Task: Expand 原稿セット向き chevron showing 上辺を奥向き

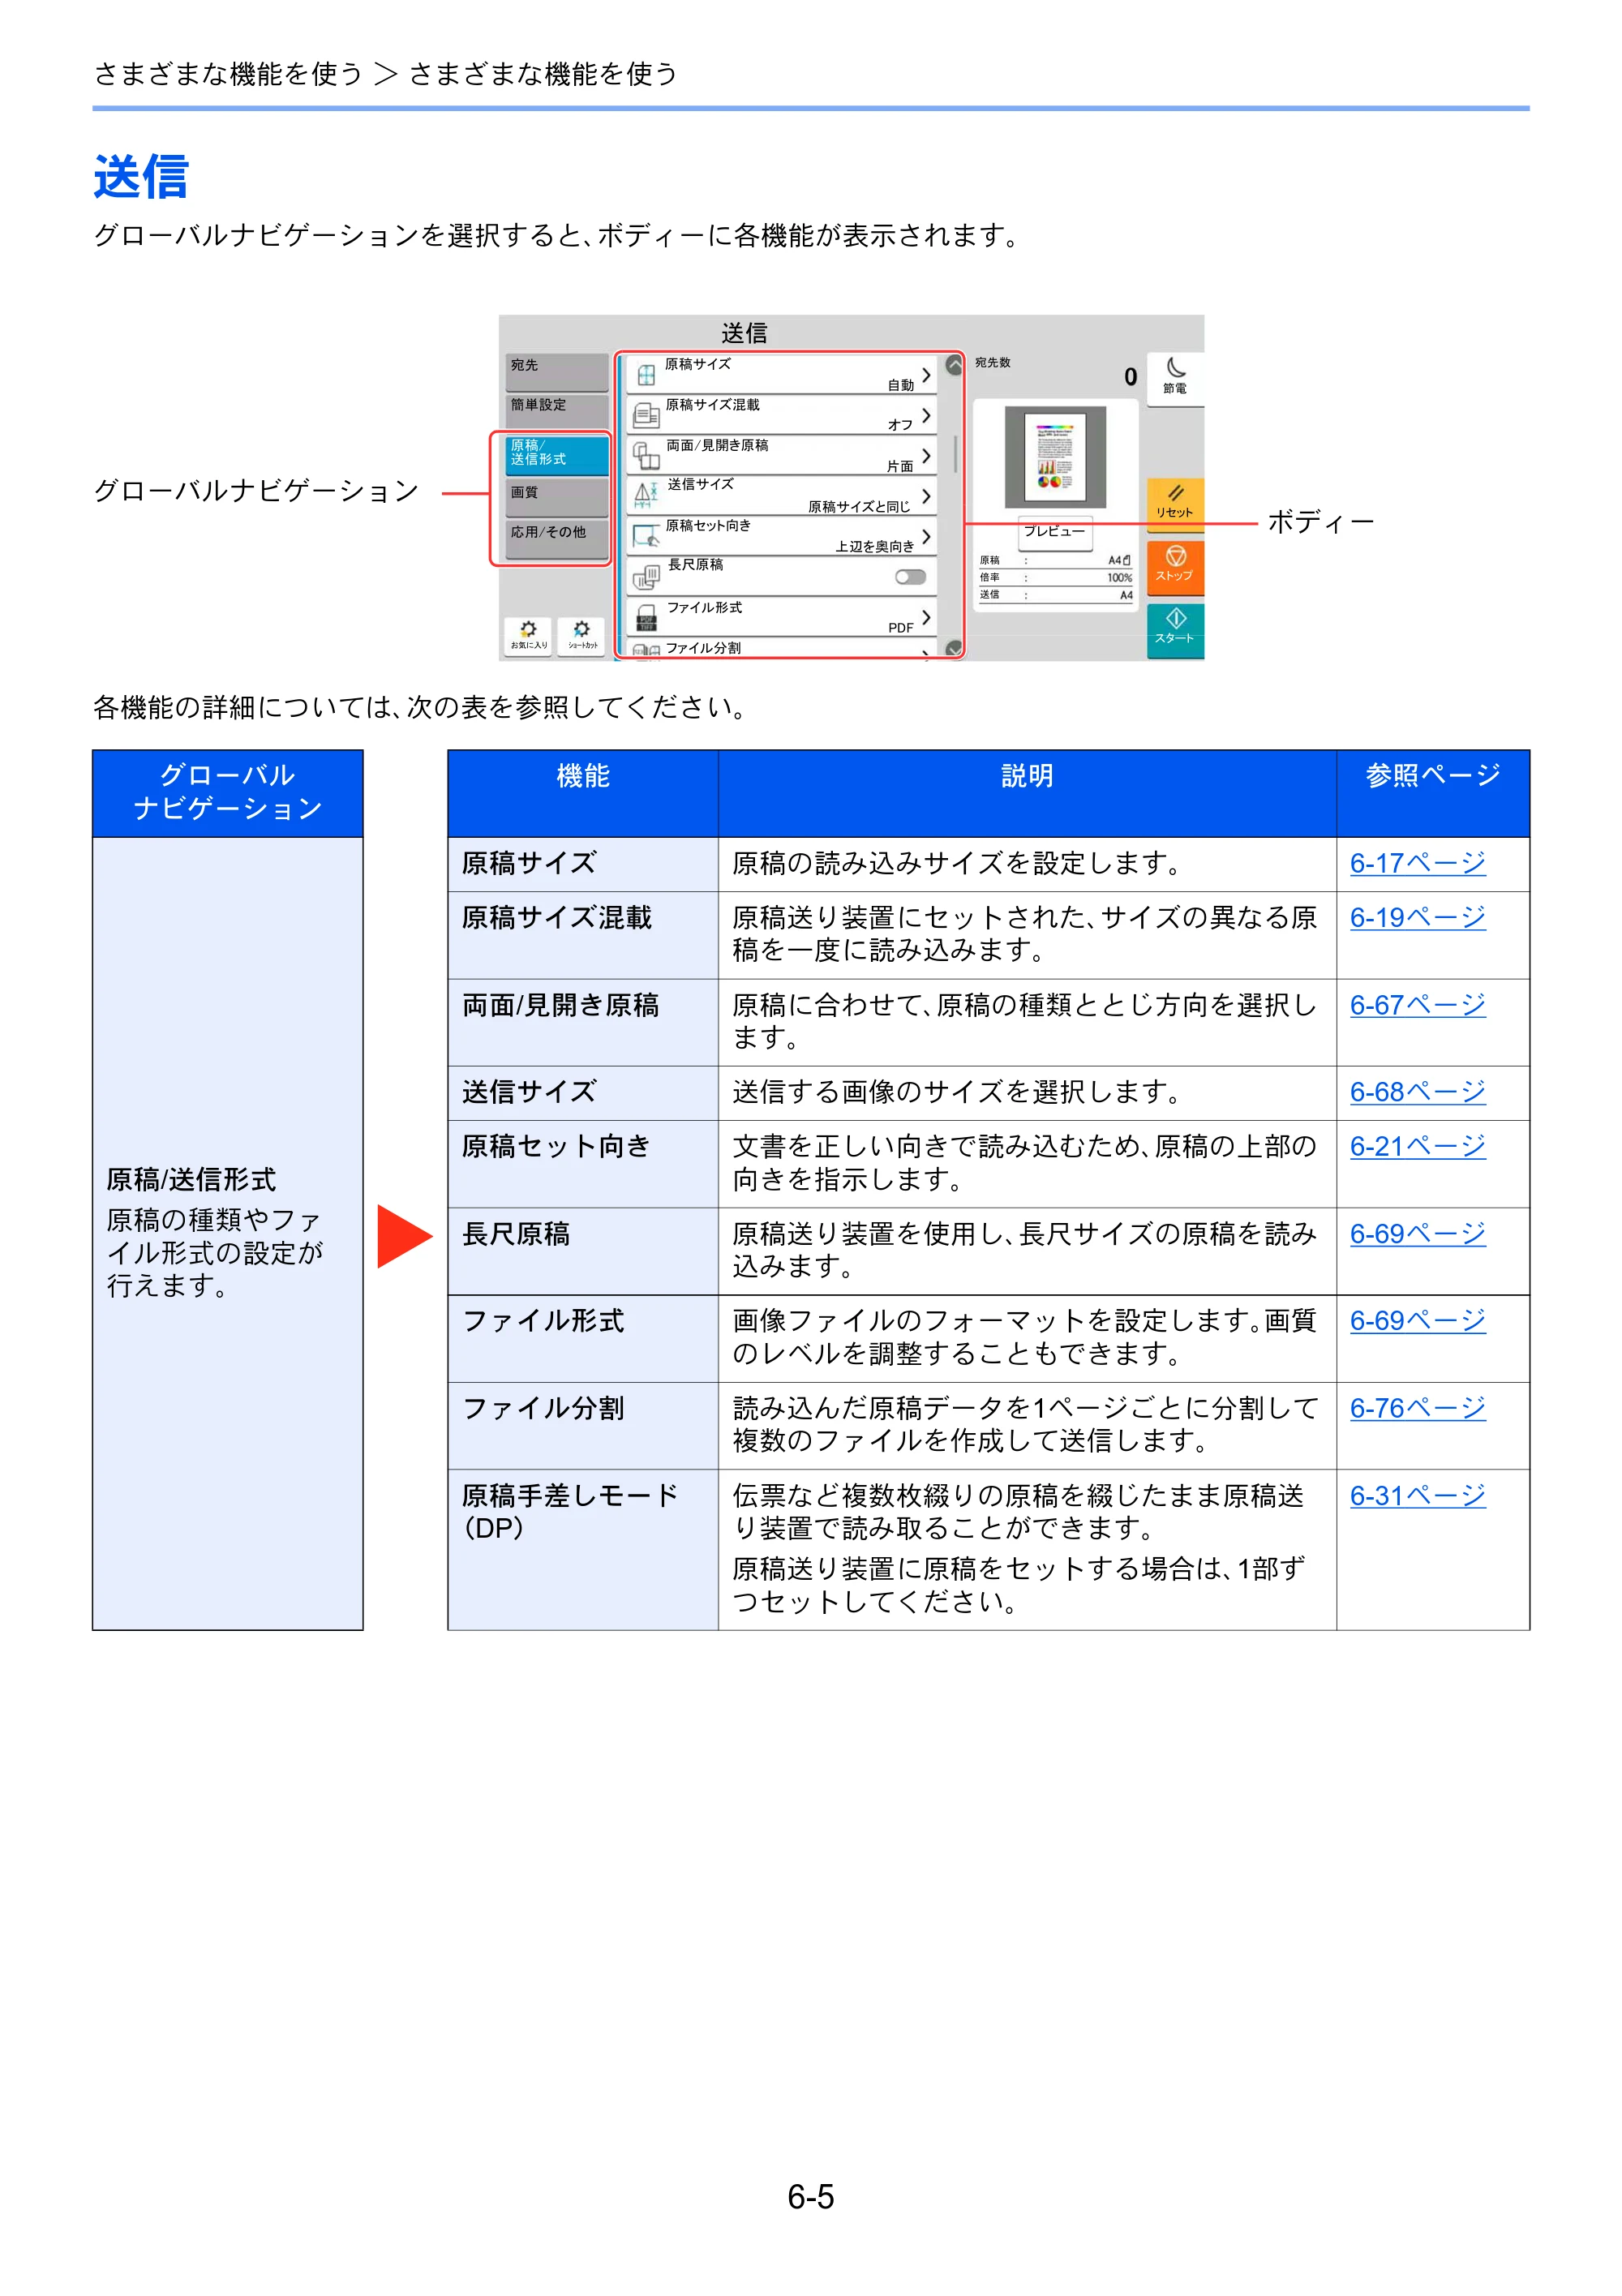Action: coord(926,537)
